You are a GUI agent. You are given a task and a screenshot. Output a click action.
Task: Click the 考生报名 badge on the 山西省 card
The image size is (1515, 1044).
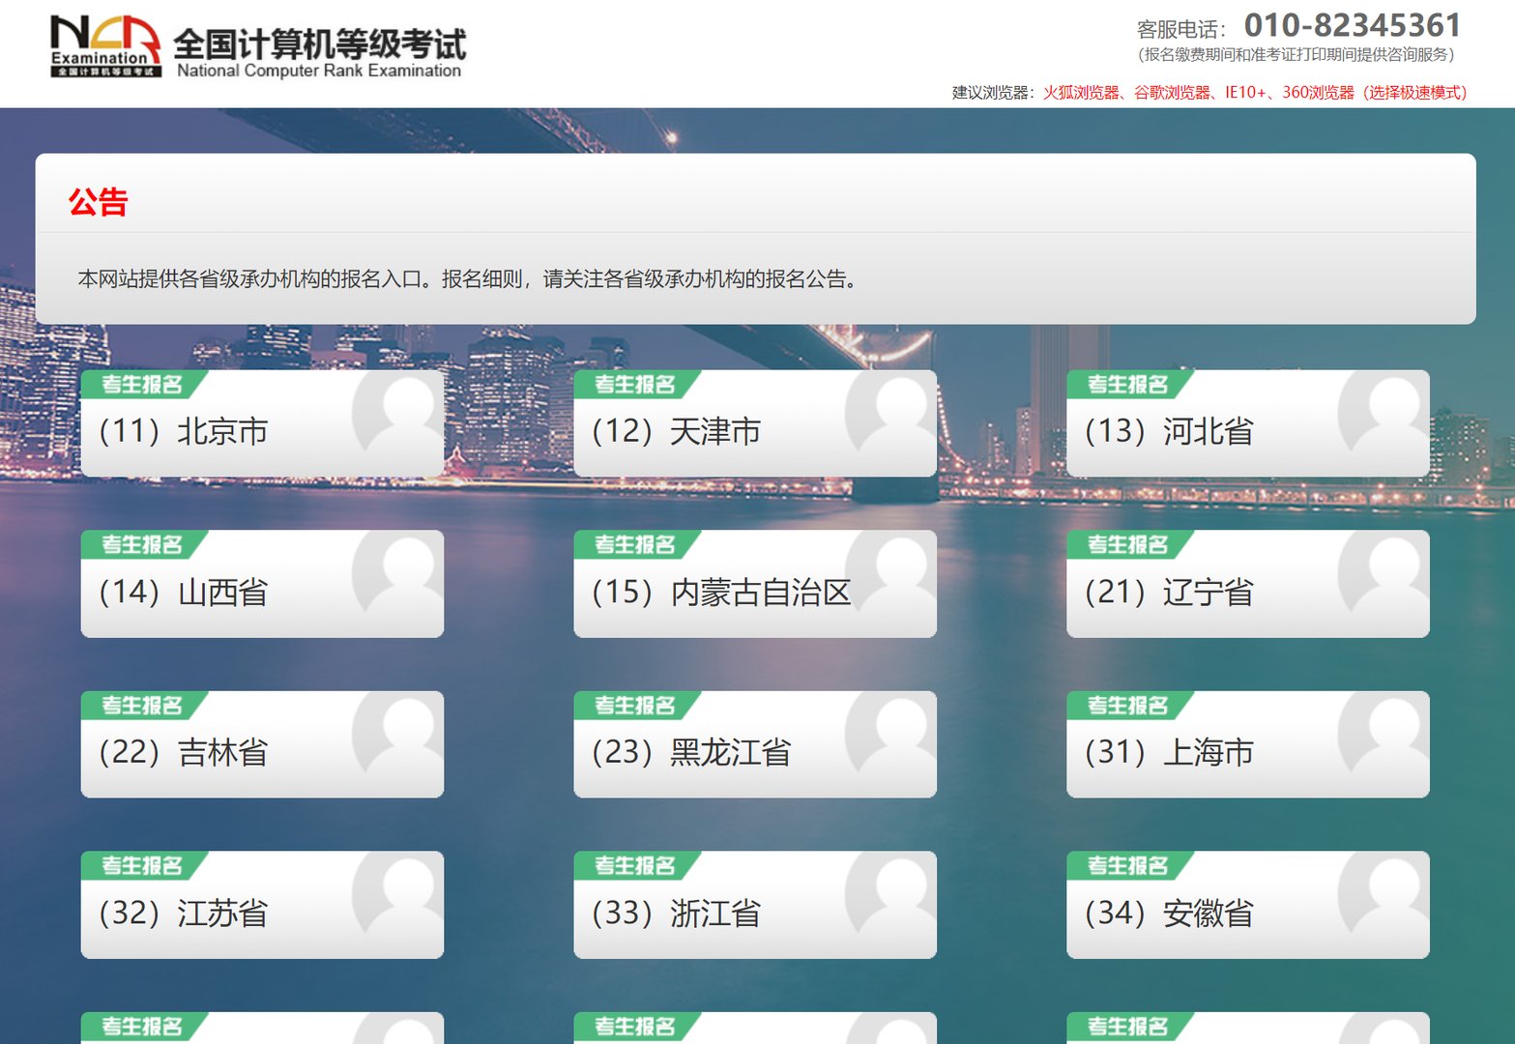coord(141,544)
